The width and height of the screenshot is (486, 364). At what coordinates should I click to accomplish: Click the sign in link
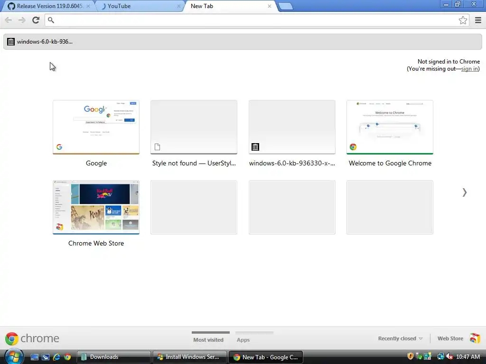469,69
